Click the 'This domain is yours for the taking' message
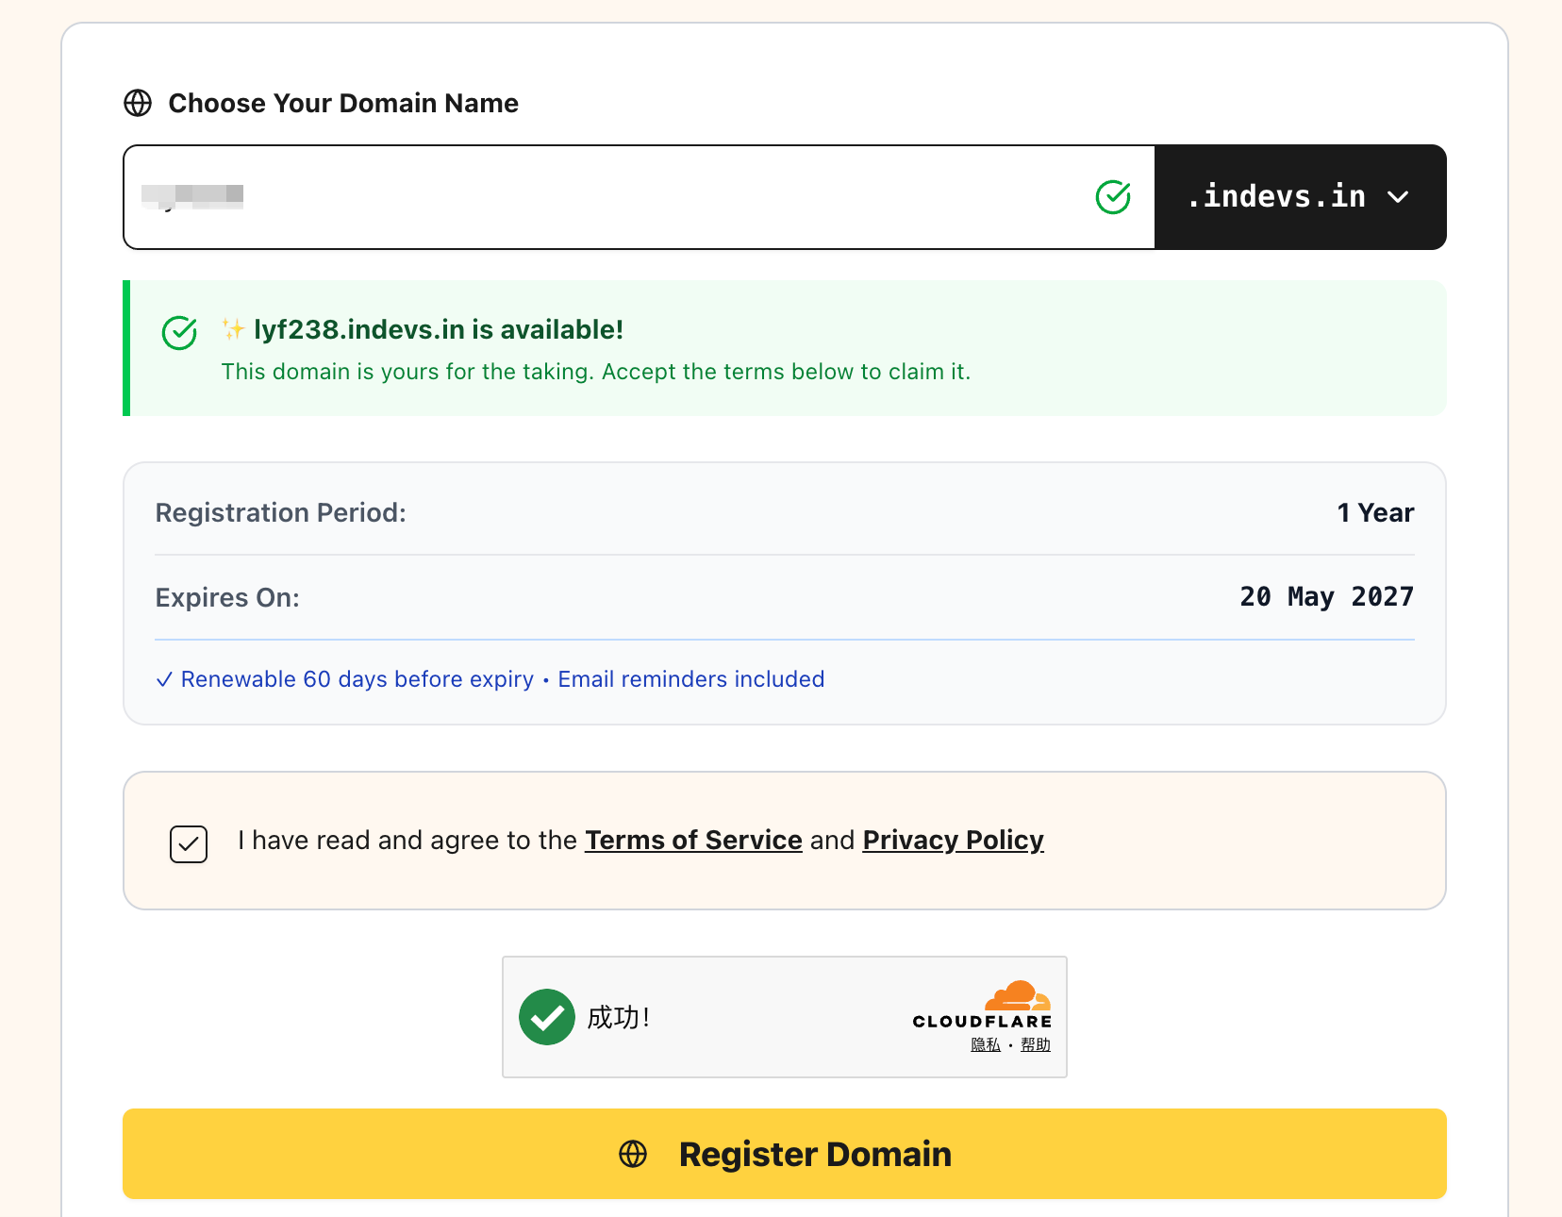This screenshot has height=1217, width=1562. point(595,372)
